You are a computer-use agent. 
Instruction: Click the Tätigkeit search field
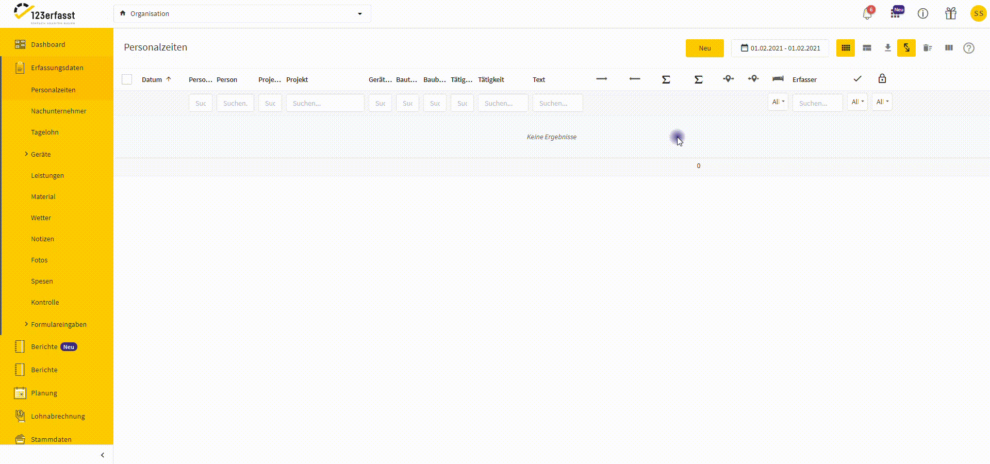[x=503, y=103]
